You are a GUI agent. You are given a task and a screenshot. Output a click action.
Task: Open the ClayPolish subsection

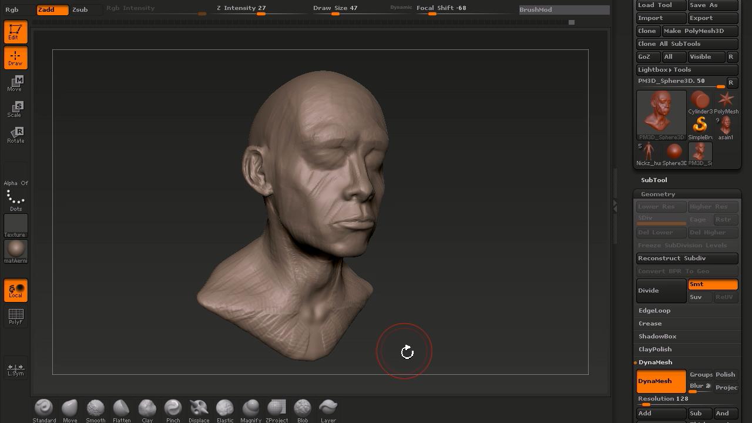(655, 350)
